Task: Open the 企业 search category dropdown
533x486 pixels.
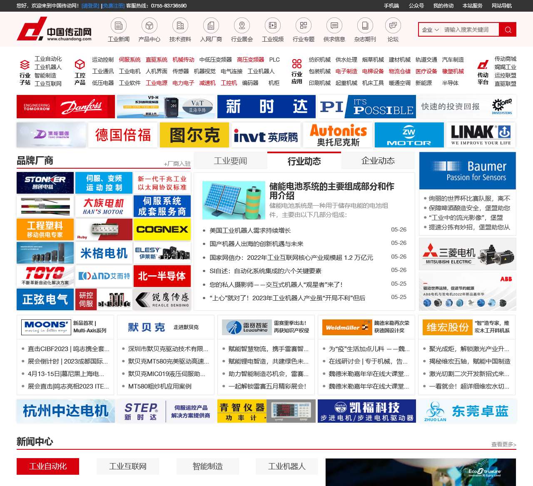Action: point(431,30)
